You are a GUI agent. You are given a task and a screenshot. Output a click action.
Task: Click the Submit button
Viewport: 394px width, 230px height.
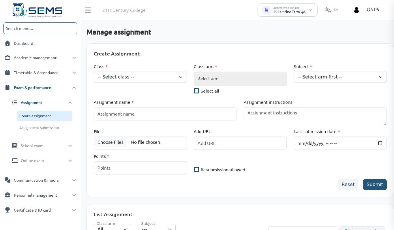click(375, 185)
